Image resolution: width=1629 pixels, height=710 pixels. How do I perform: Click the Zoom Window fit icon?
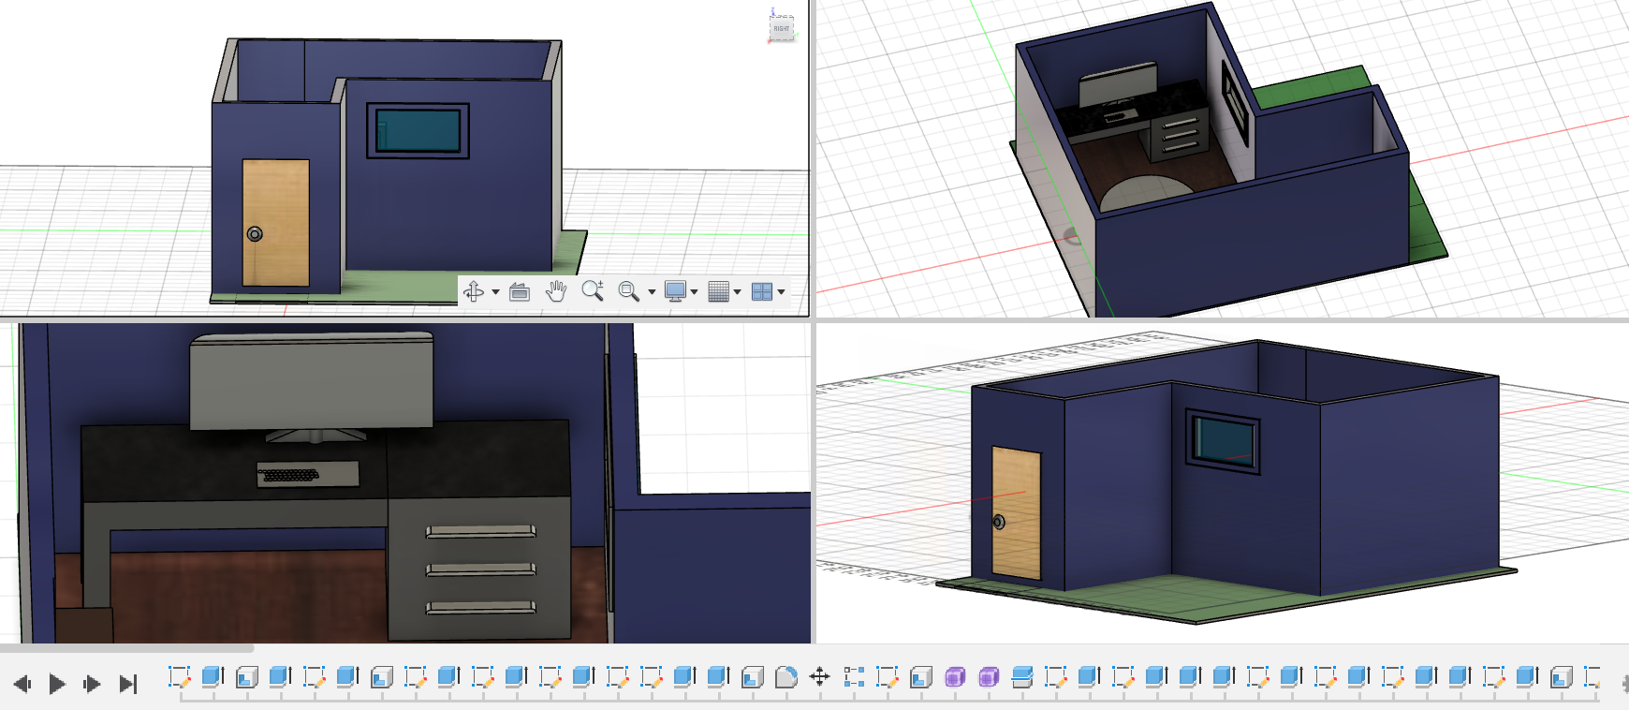629,291
